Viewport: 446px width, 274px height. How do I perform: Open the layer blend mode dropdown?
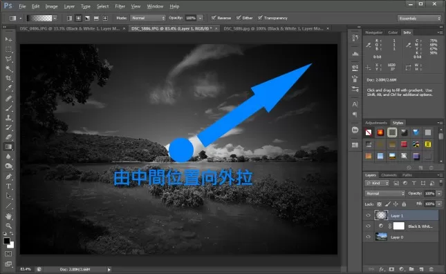point(384,194)
